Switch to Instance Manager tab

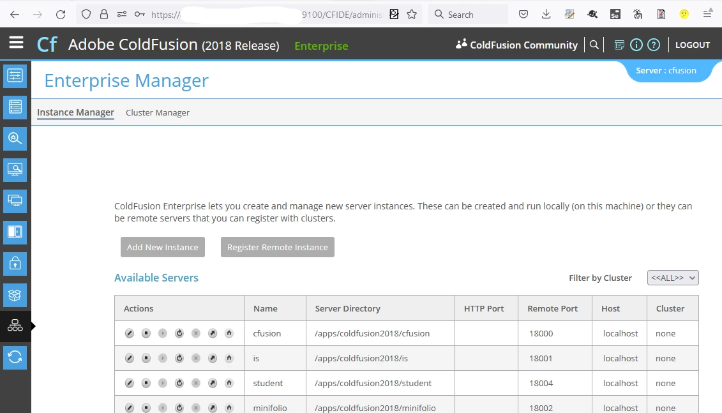75,112
